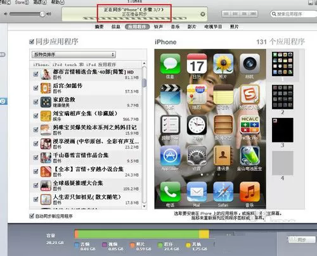Click the last view mode button
The image size is (317, 256).
tap(253, 14)
